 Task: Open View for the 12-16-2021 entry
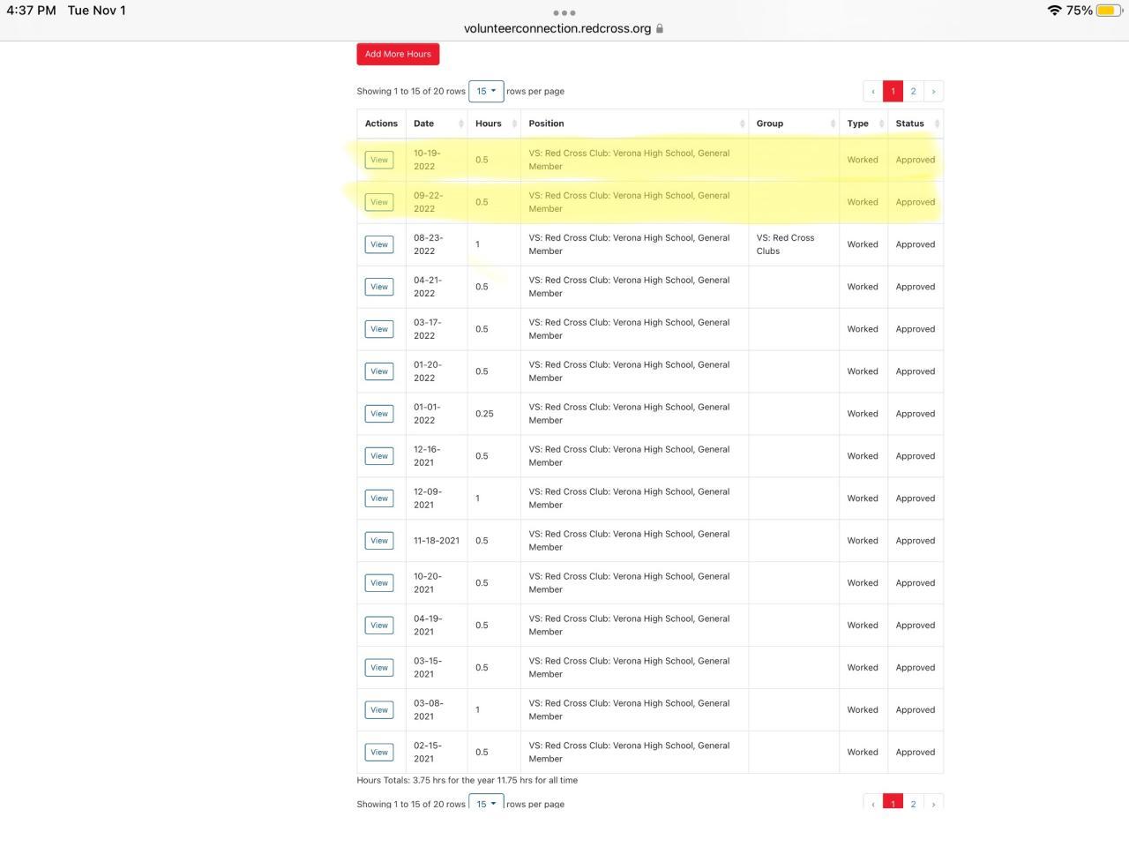(379, 456)
